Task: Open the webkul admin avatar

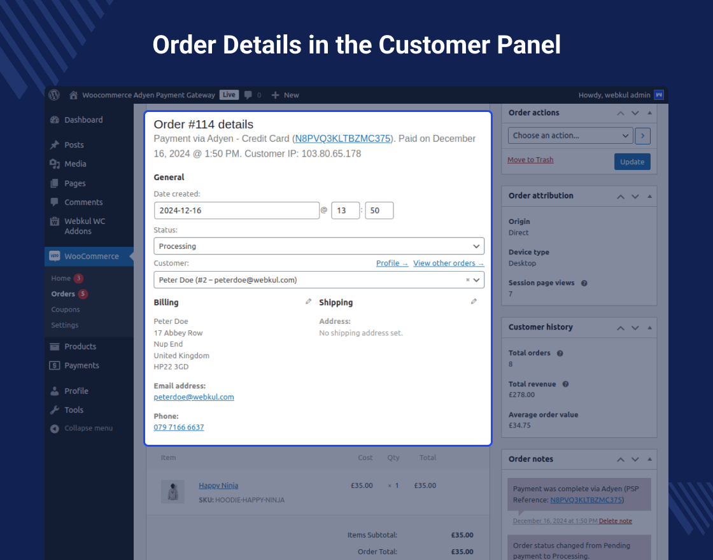Action: (x=658, y=95)
